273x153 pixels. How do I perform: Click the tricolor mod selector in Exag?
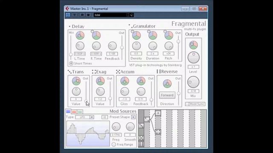click(x=100, y=81)
